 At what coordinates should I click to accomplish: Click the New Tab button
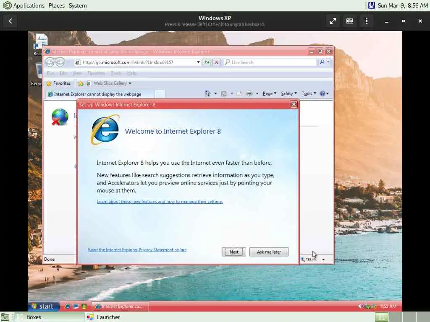(160, 94)
